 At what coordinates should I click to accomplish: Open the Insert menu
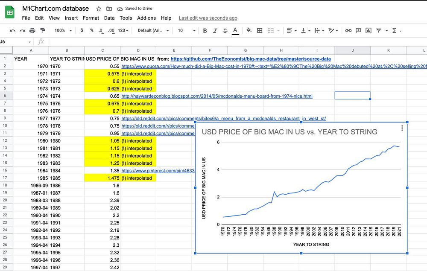coord(71,18)
